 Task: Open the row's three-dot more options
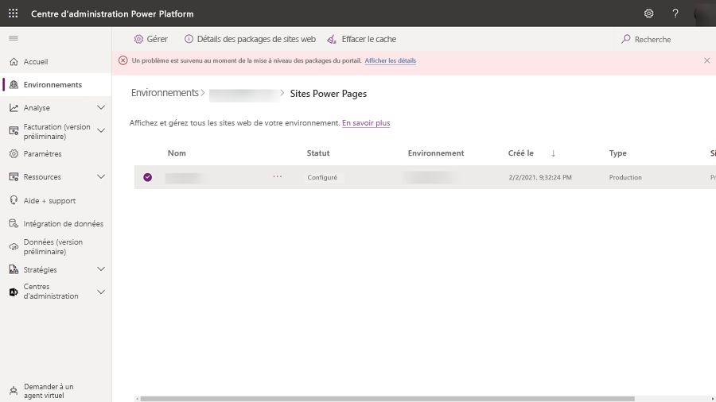tap(277, 176)
